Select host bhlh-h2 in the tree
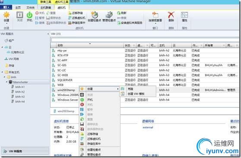 pos(18,92)
